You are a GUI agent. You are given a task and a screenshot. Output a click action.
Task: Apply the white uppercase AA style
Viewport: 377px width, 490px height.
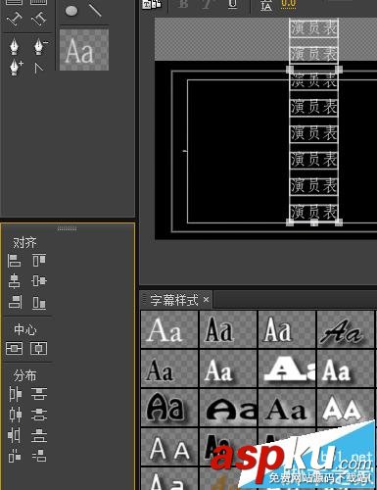(346, 408)
